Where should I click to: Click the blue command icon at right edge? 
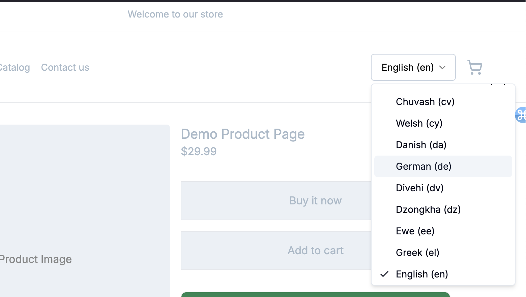(521, 115)
